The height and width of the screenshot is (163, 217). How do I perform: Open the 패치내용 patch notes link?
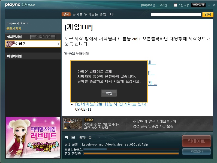pos(85,137)
